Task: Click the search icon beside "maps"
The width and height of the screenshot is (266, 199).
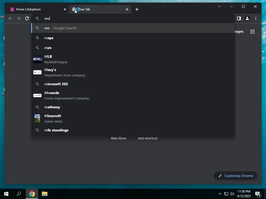Action: click(x=37, y=38)
